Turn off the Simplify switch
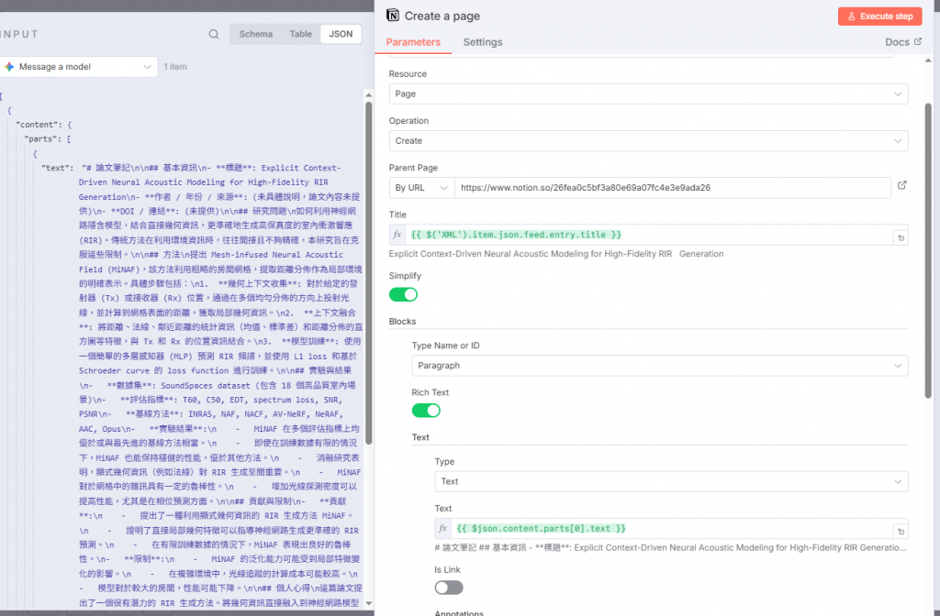 click(403, 294)
